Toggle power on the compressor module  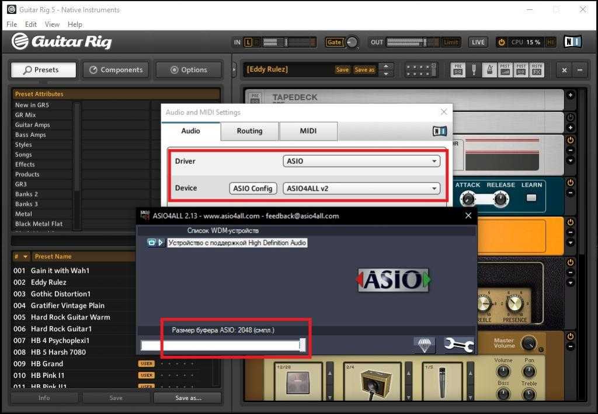pyautogui.click(x=570, y=183)
